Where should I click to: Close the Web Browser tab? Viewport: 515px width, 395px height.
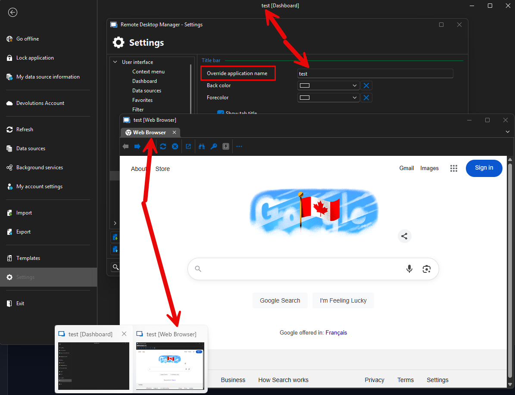pos(175,133)
